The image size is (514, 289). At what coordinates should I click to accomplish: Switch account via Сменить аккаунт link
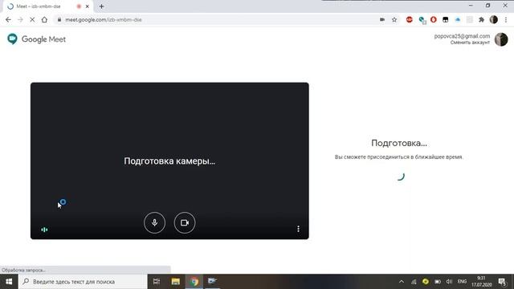(470, 43)
